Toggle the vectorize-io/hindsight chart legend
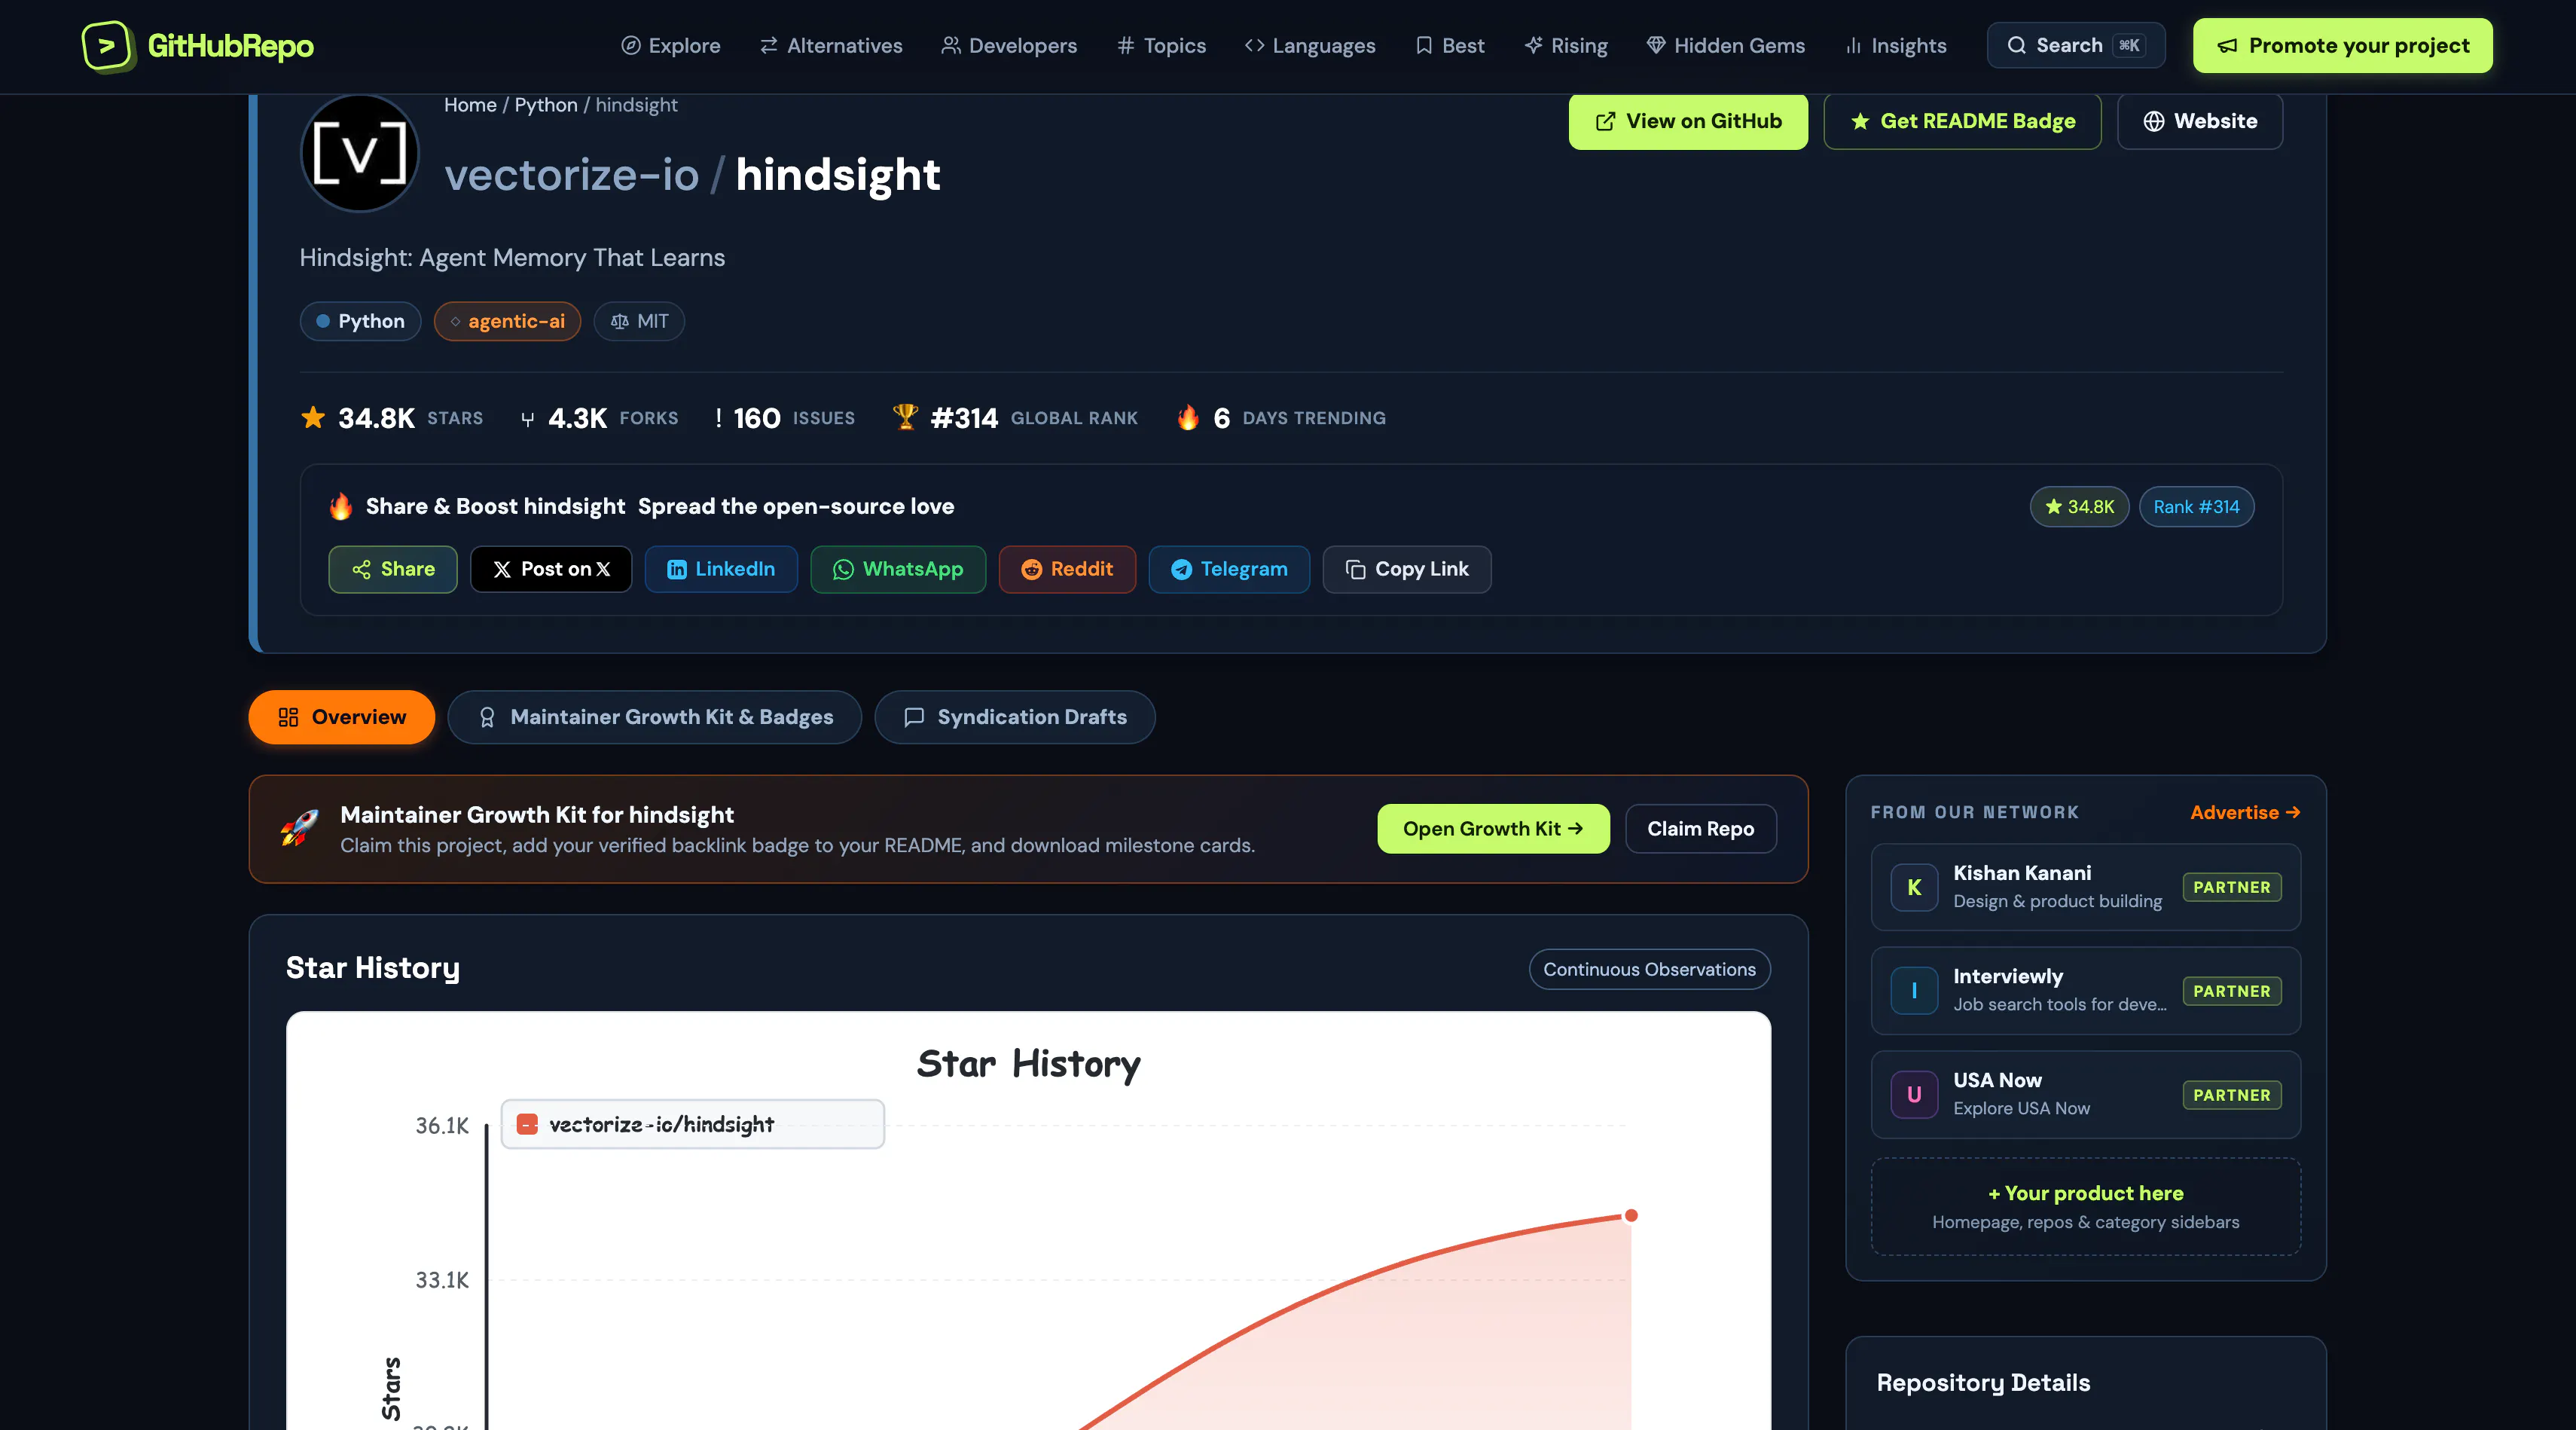This screenshot has width=2576, height=1430. coord(692,1124)
